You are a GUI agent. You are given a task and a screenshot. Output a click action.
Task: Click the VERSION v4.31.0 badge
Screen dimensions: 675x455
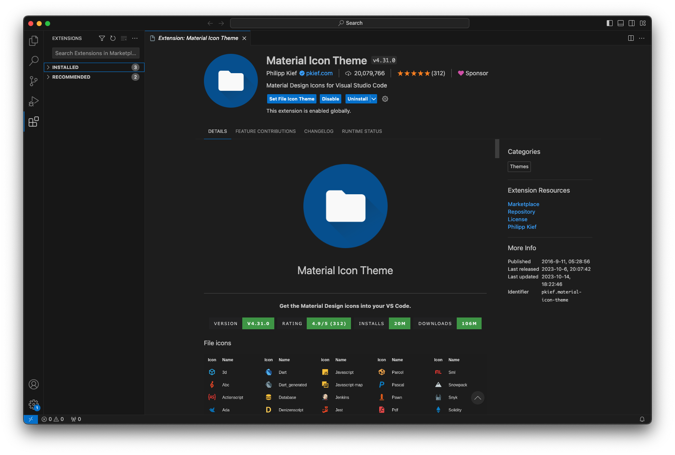[241, 323]
